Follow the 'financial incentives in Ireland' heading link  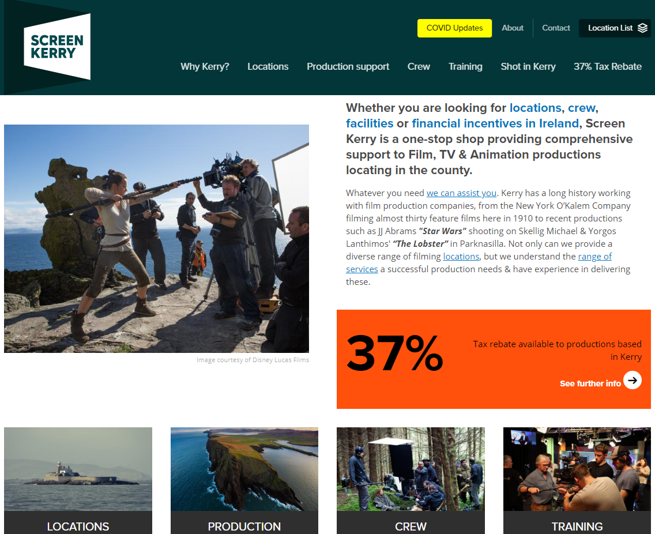[x=495, y=123]
